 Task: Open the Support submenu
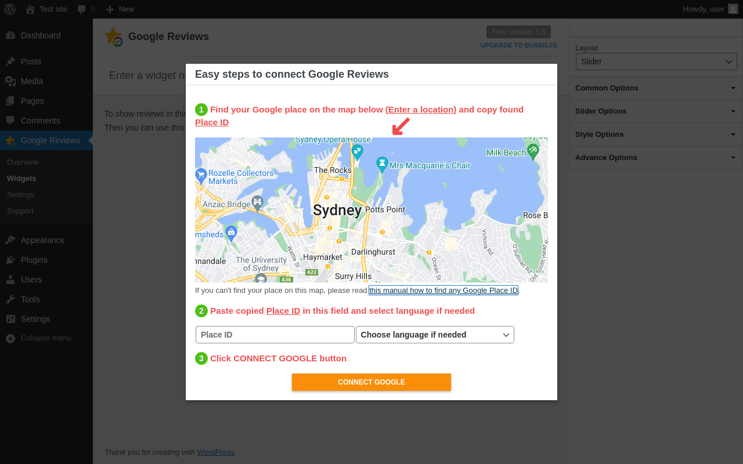(x=20, y=211)
